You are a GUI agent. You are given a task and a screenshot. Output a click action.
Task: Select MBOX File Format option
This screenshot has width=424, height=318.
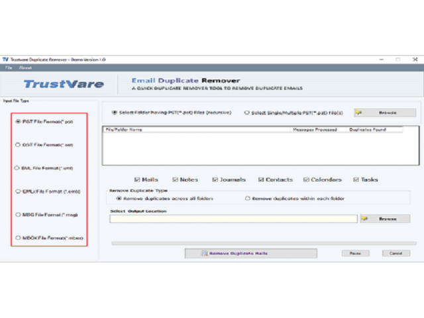click(x=18, y=238)
